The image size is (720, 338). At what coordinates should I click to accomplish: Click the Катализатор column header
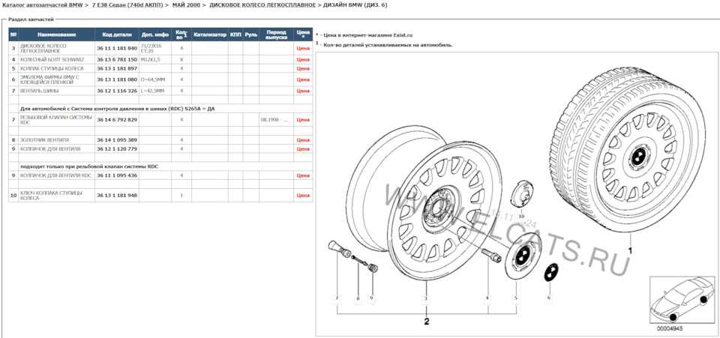[x=210, y=35]
